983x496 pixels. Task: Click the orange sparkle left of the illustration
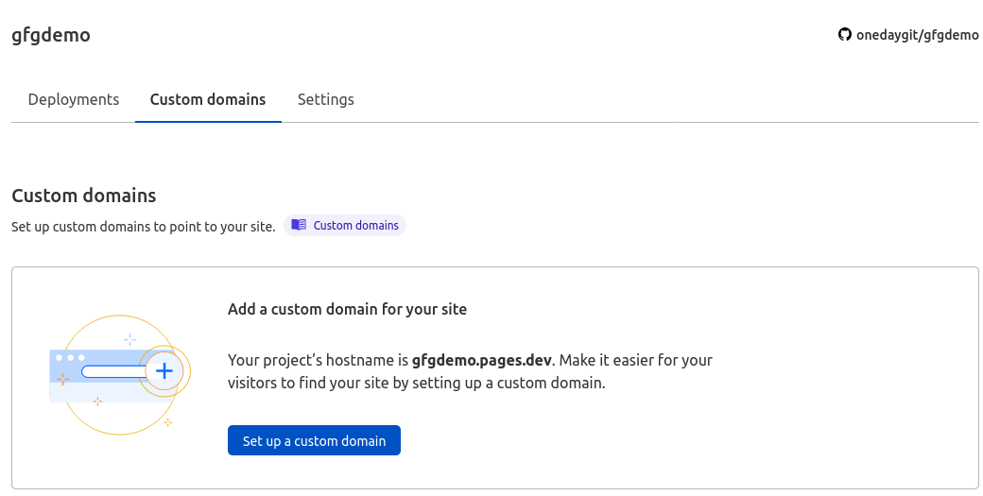63,379
